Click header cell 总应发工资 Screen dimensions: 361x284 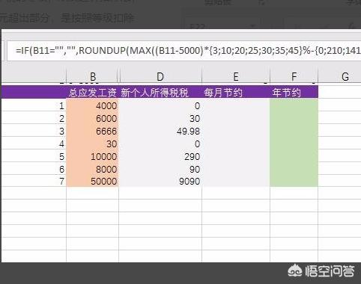[93, 93]
